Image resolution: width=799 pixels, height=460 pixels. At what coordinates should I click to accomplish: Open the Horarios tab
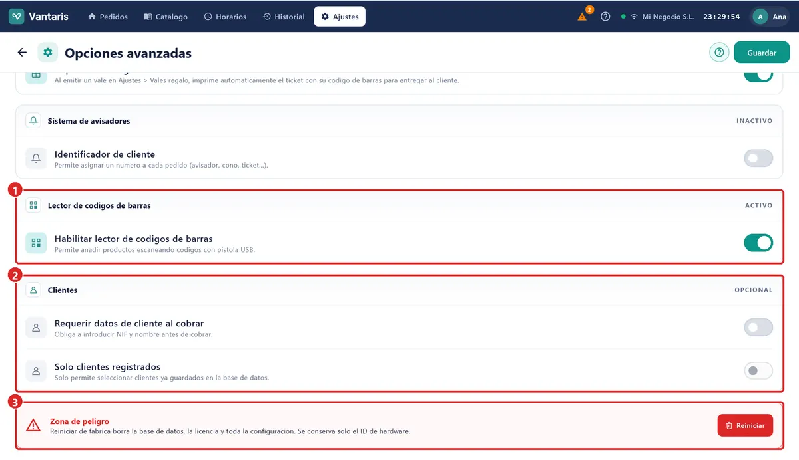click(x=225, y=17)
